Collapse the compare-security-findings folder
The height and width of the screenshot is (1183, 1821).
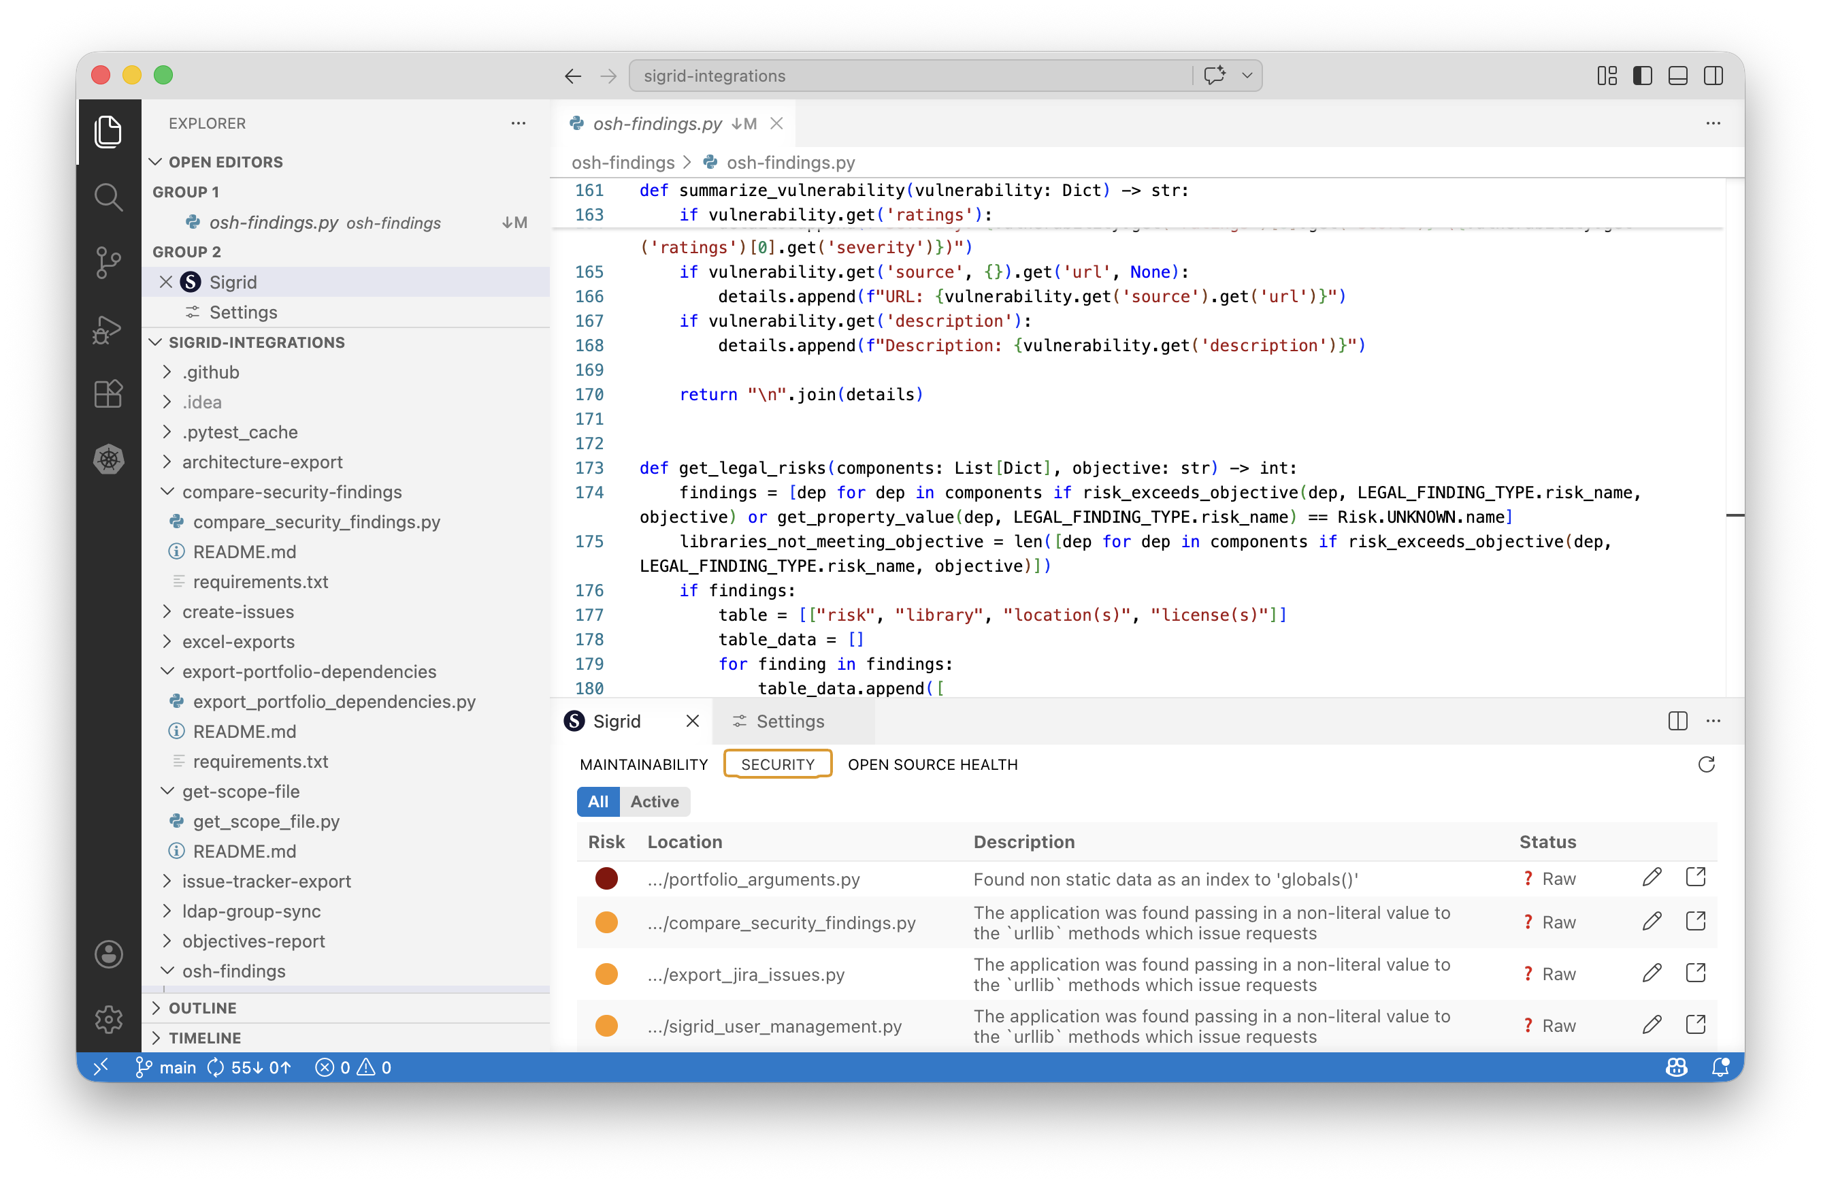[x=291, y=492]
